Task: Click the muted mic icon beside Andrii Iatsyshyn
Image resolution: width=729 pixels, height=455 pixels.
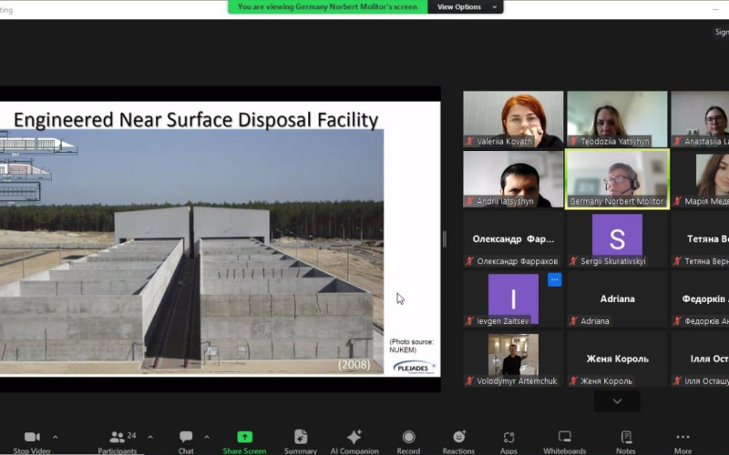Action: pos(469,201)
